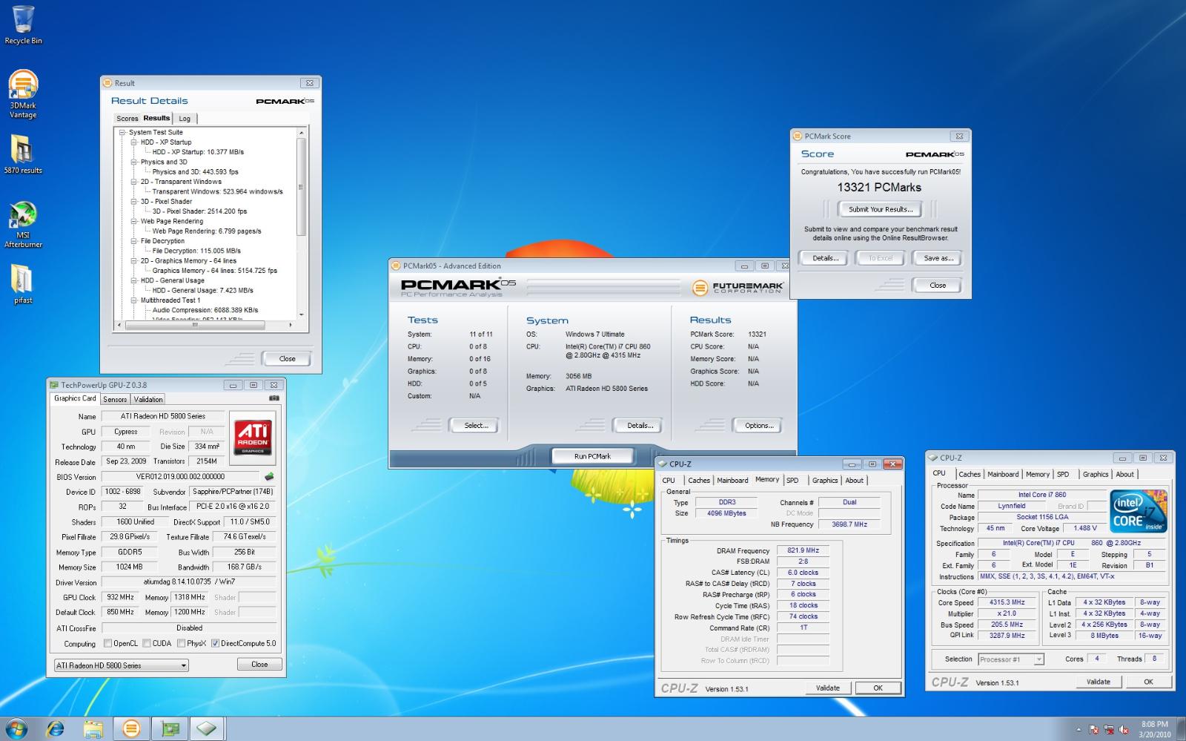Image resolution: width=1186 pixels, height=741 pixels.
Task: Open Mainboard tab in CPU-Z memory window
Action: point(732,481)
